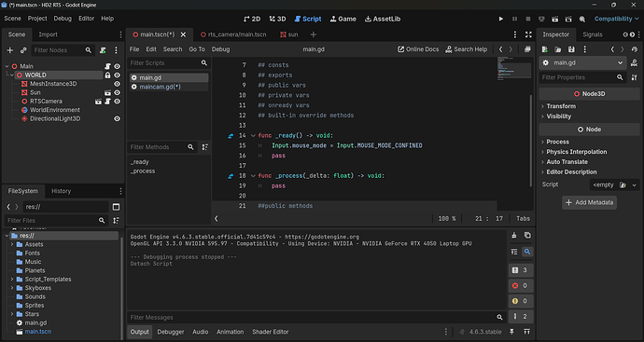Click the Filter Nodes search field
This screenshot has width=644, height=342.
63,50
